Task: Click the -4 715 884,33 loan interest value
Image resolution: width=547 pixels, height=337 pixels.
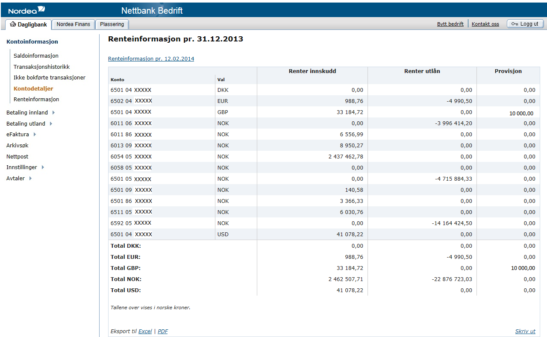Action: (x=453, y=179)
